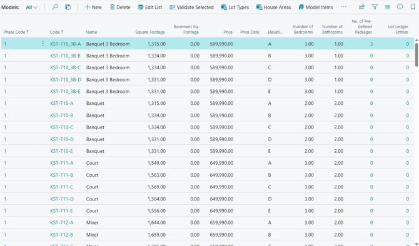Click the share icon
The width and height of the screenshot is (419, 246).
pos(361,7)
